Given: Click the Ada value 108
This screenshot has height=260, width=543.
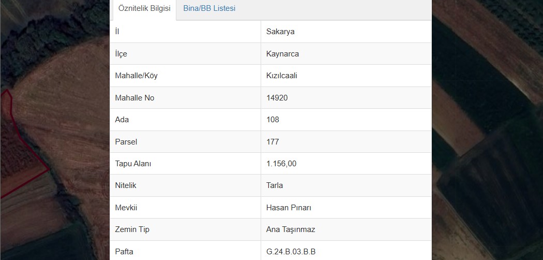Looking at the screenshot, I should click(273, 120).
